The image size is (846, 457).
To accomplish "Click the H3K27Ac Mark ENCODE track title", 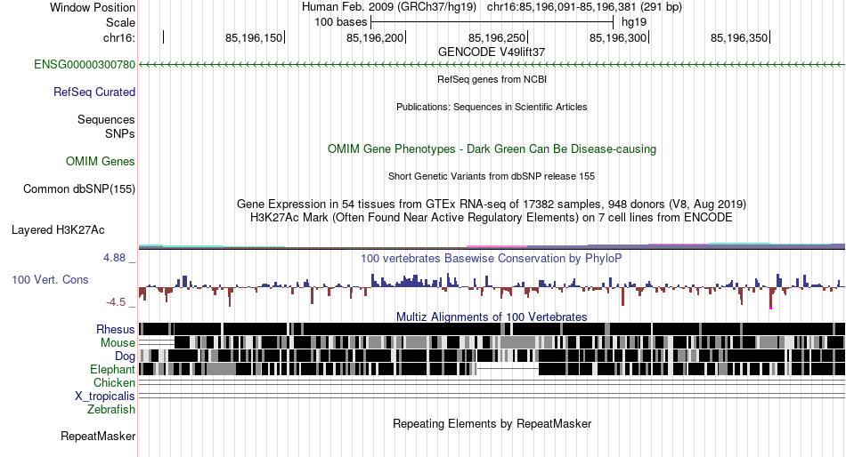I will point(492,218).
